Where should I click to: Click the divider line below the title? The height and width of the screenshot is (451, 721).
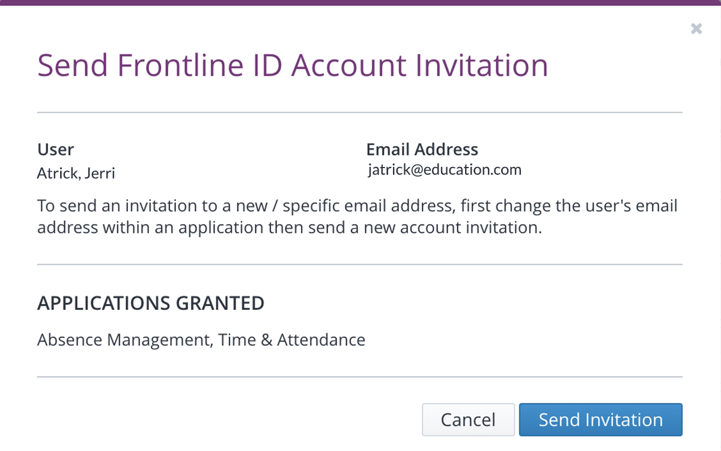tap(359, 112)
